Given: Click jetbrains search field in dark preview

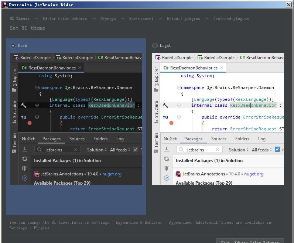Looking at the screenshot, I should (x=58, y=150).
